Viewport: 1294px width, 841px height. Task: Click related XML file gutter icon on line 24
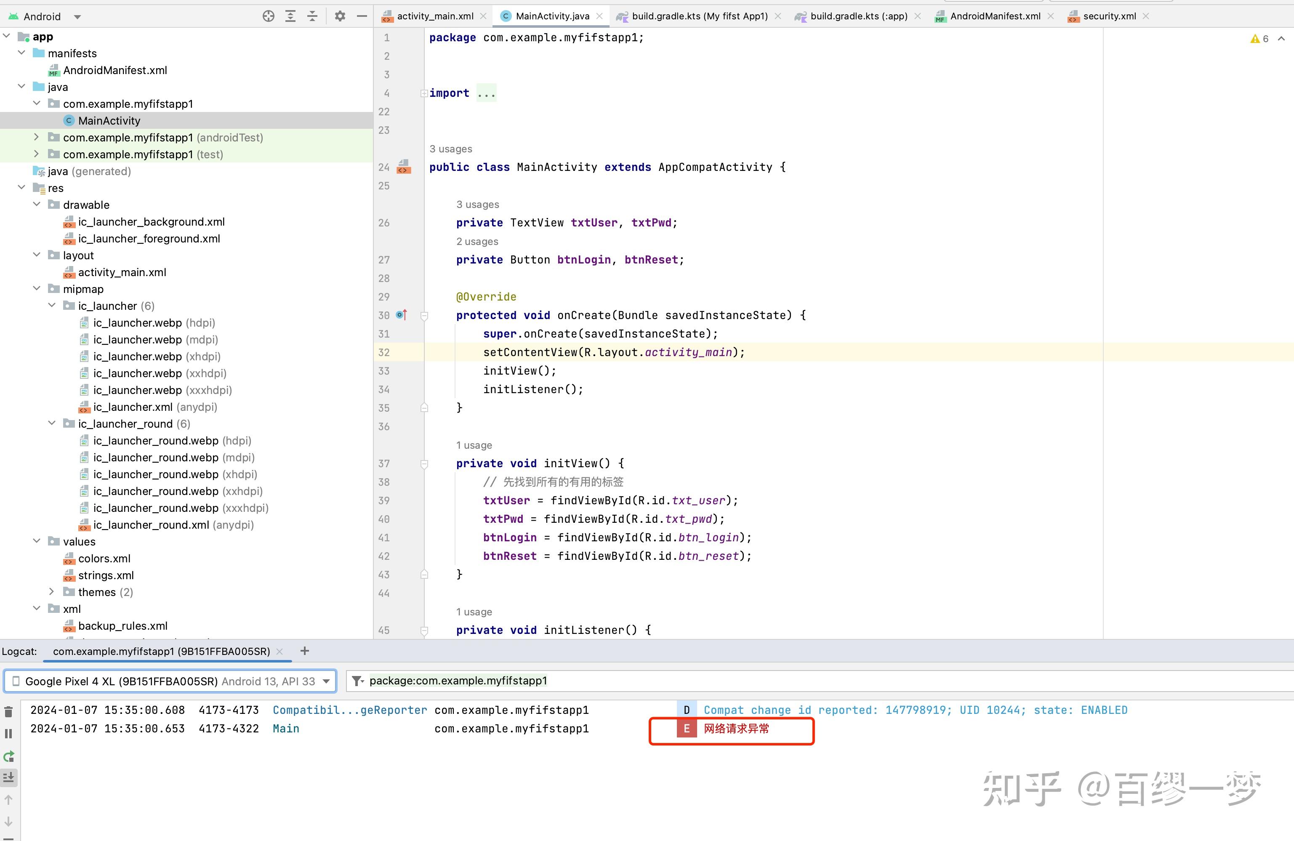pos(403,166)
